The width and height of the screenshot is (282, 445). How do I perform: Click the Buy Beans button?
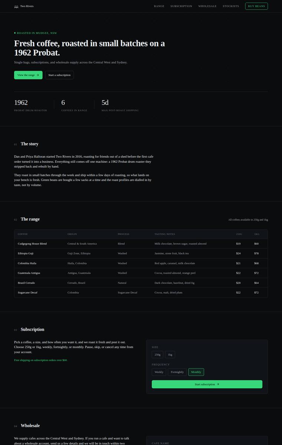point(256,6)
